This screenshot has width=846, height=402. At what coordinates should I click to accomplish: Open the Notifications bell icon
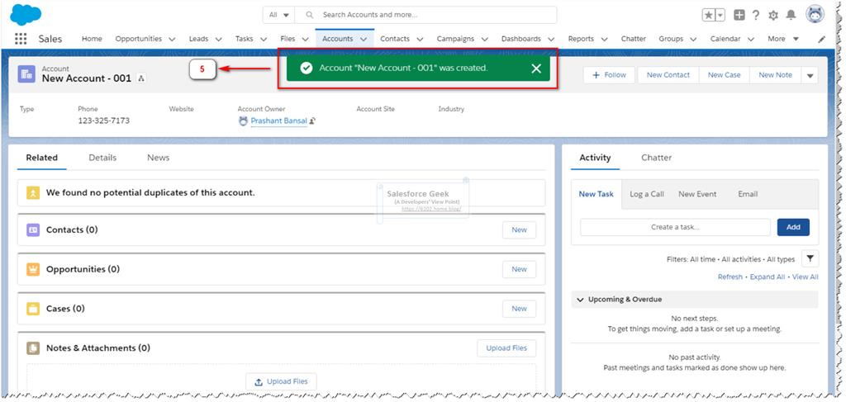click(x=791, y=15)
